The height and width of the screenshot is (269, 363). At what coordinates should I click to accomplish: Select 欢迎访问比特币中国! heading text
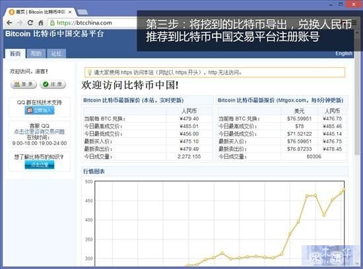(x=130, y=85)
